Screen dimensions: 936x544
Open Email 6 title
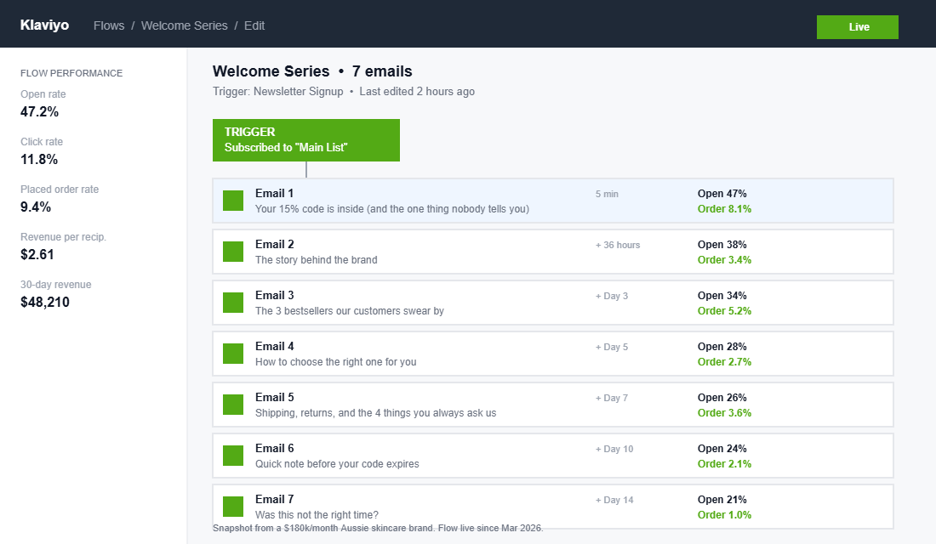(275, 449)
